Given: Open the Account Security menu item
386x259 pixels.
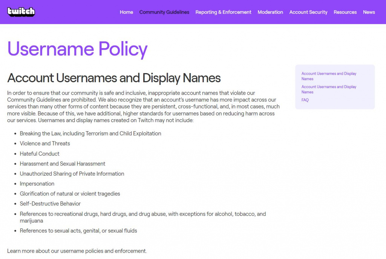Looking at the screenshot, I should point(308,12).
